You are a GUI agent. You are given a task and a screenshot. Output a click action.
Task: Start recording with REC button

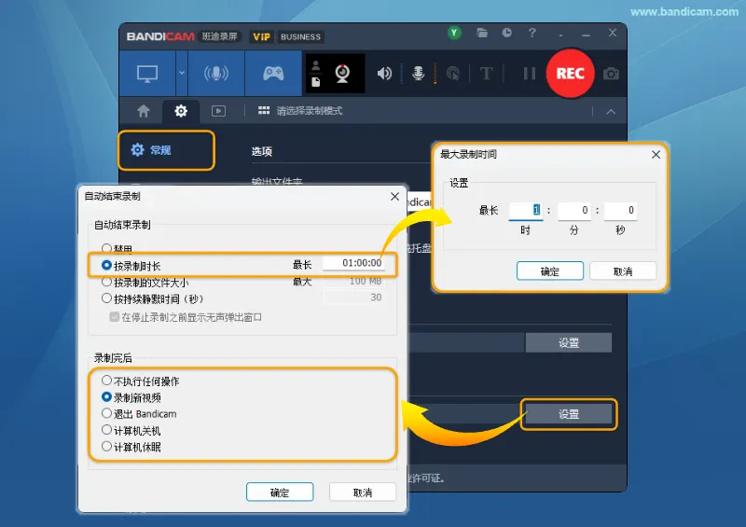click(570, 74)
